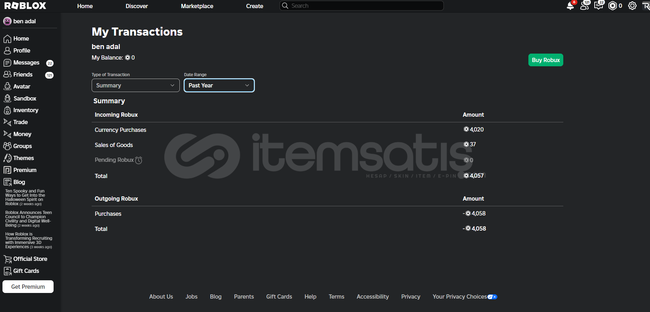Open Marketplace in top navigation
650x312 pixels.
(197, 6)
